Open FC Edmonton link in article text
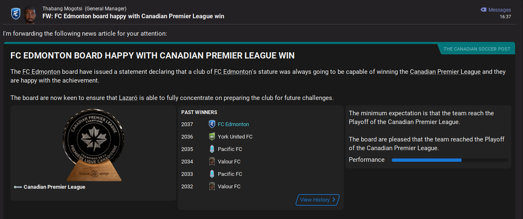The image size is (523, 219). point(41,71)
